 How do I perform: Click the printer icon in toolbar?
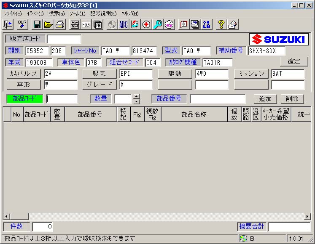[x=60, y=24]
